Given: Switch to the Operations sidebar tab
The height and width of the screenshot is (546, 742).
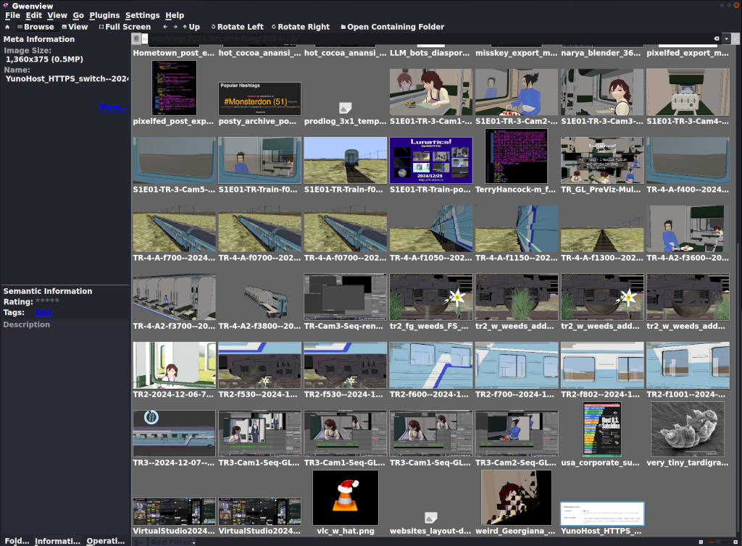Looking at the screenshot, I should coord(106,541).
